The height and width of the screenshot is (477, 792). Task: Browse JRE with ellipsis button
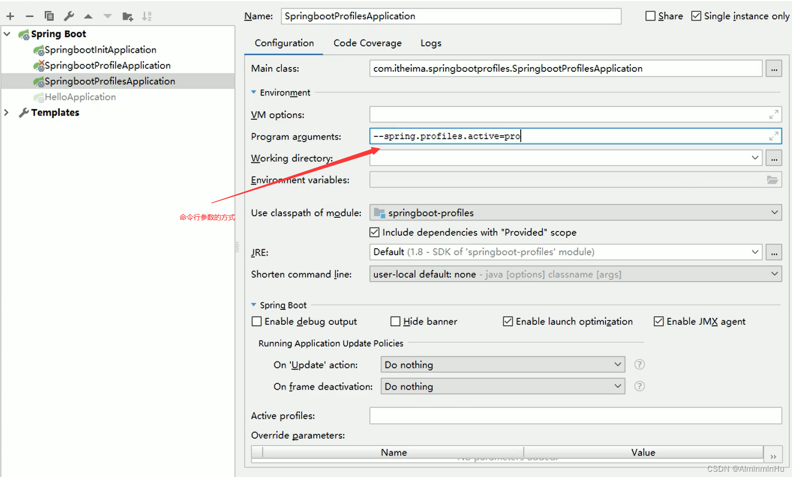[774, 252]
